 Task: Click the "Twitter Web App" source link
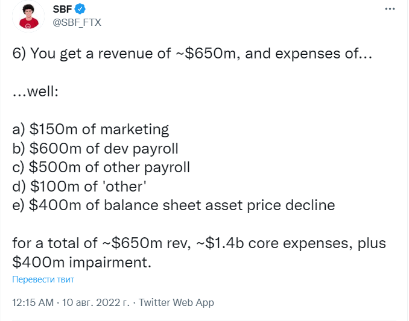point(176,302)
